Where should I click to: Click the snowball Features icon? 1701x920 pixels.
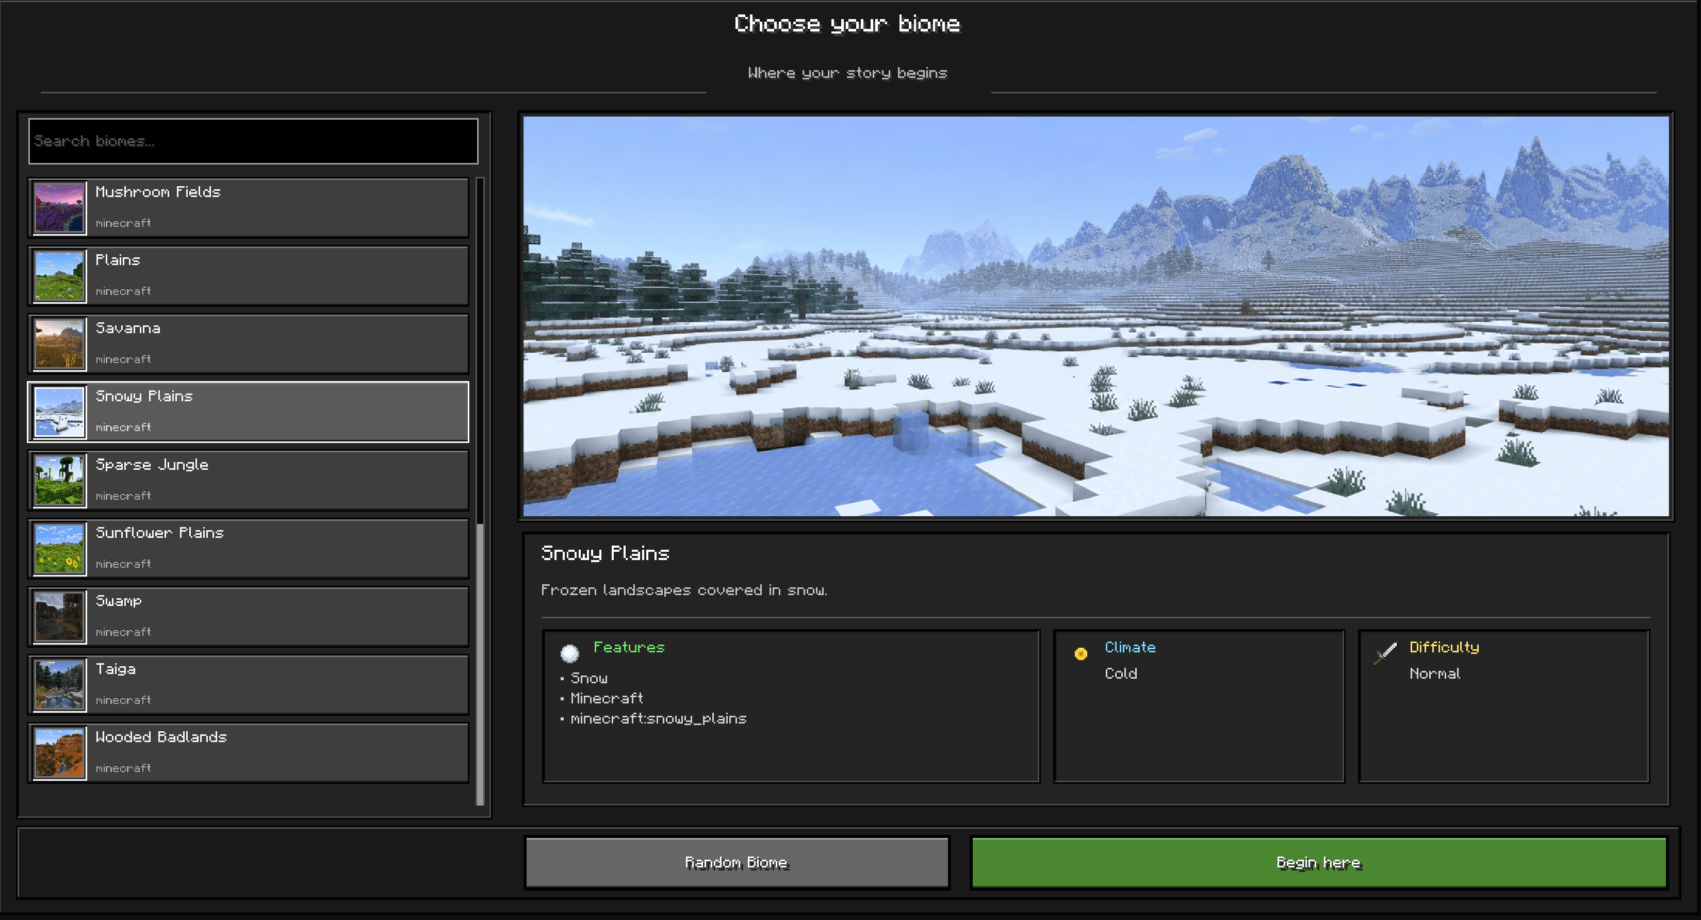coord(569,653)
